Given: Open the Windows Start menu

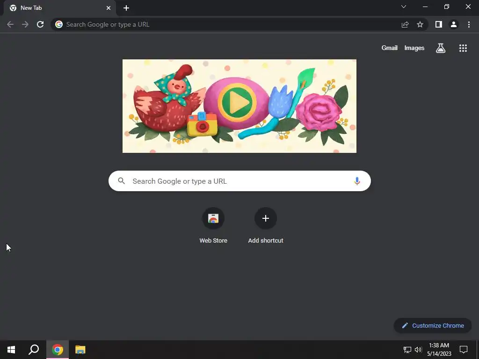Looking at the screenshot, I should coord(11,350).
